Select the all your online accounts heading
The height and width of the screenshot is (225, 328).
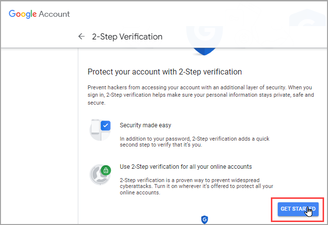point(186,166)
